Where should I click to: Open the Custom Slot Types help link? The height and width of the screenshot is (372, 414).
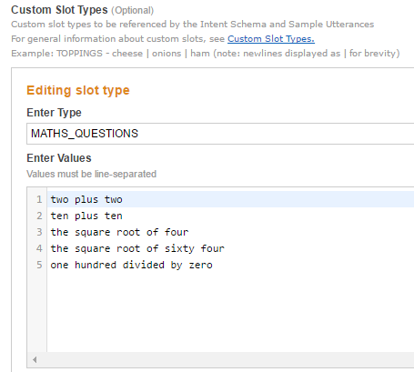(x=271, y=39)
